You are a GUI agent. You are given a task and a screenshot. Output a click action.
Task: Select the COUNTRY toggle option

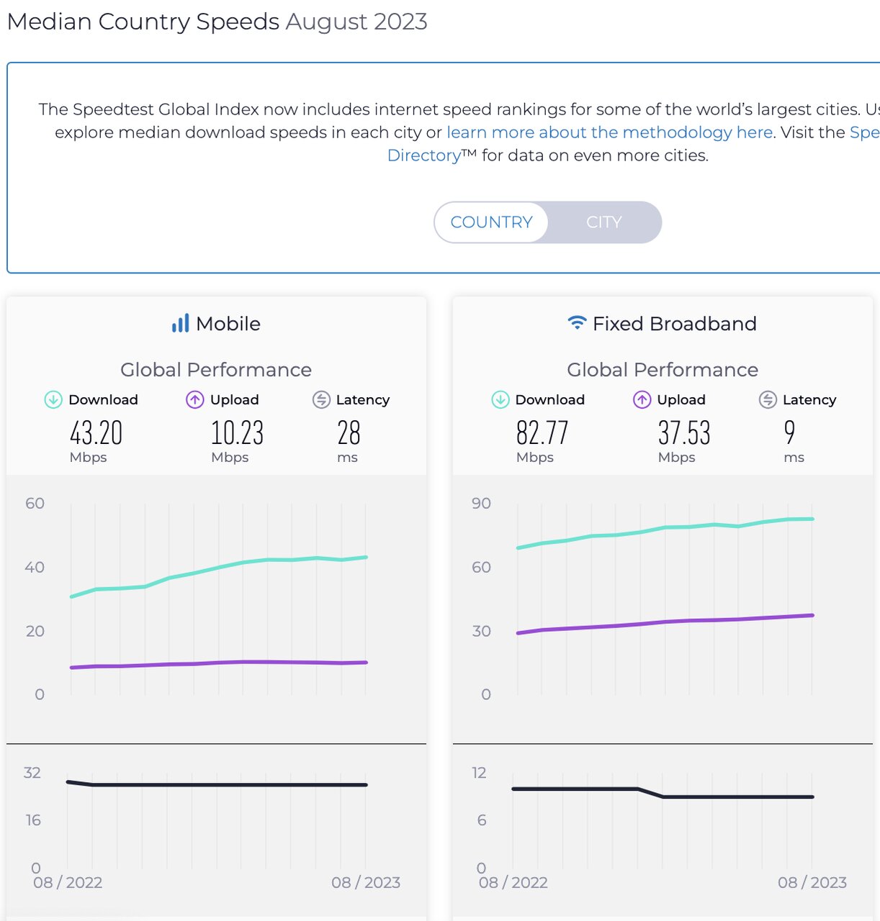(x=491, y=222)
